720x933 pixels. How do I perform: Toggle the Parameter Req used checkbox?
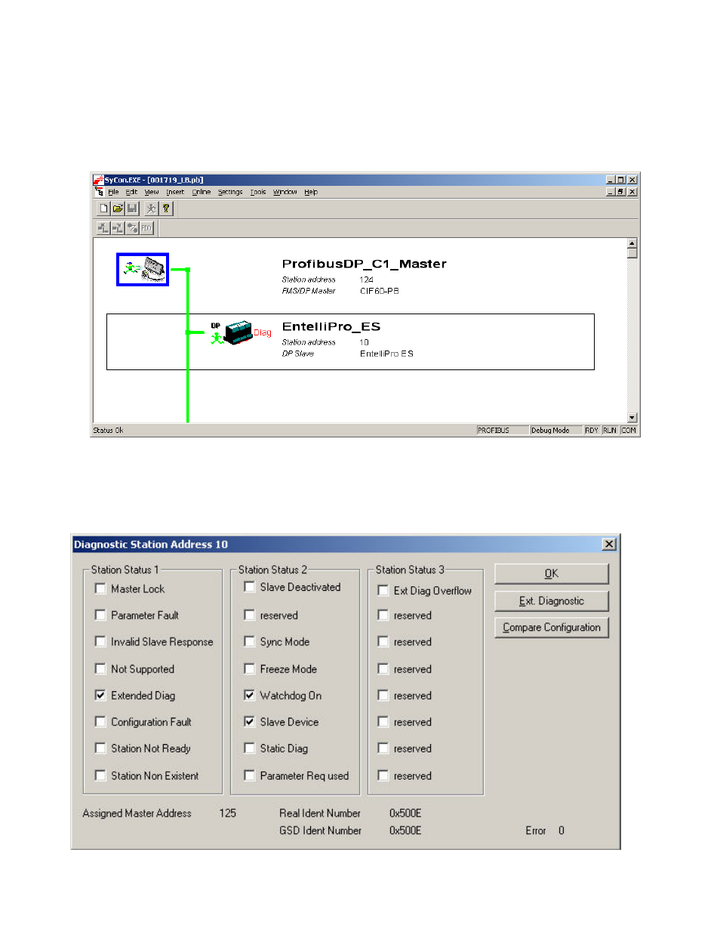249,775
